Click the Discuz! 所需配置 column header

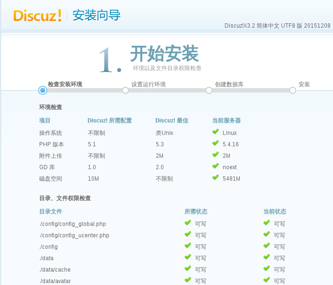[x=109, y=121]
